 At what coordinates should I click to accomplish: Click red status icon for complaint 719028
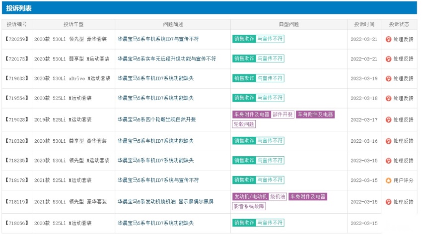point(388,120)
